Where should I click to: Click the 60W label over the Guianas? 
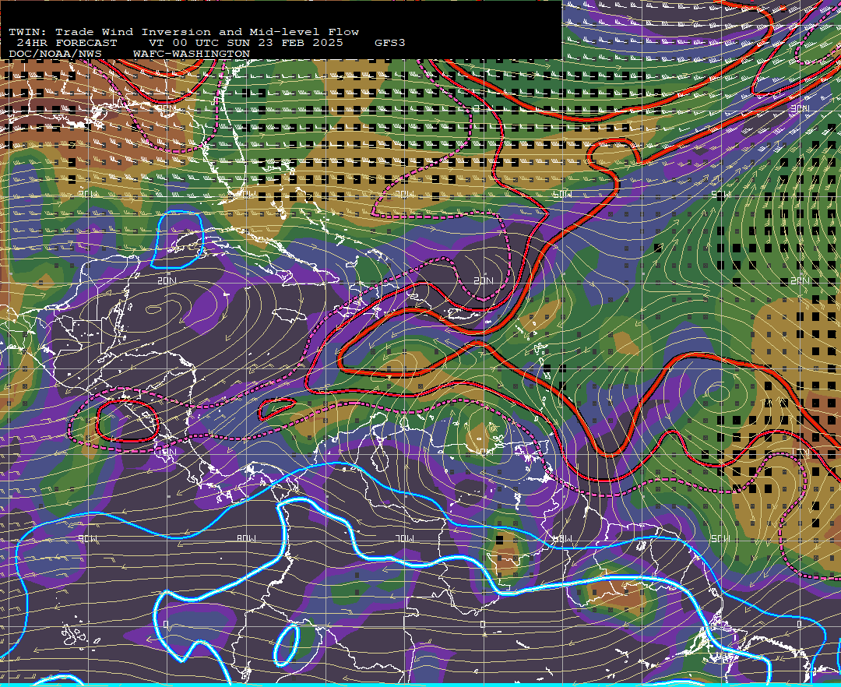[563, 538]
